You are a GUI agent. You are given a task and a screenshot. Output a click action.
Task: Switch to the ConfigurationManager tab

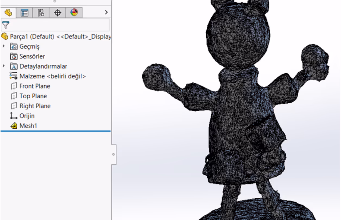tap(41, 12)
